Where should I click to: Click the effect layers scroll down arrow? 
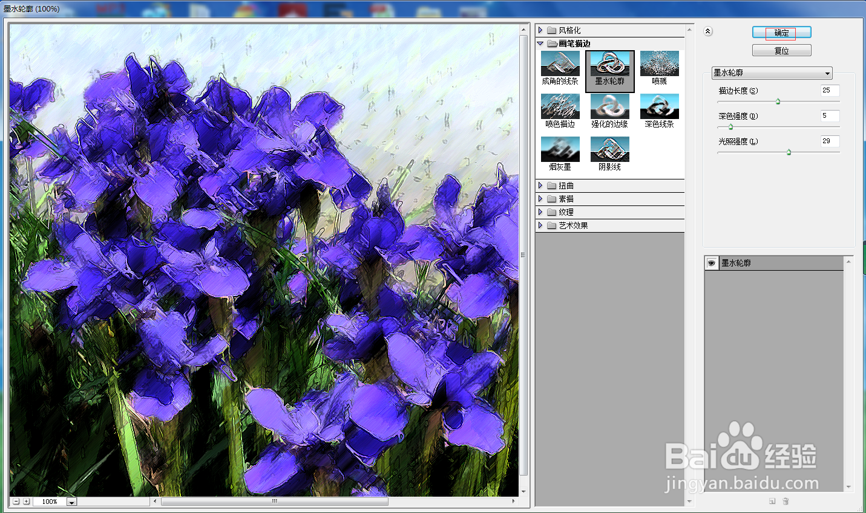[x=848, y=486]
